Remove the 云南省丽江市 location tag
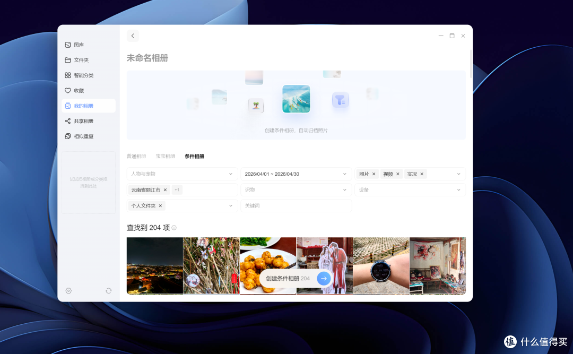 [165, 190]
